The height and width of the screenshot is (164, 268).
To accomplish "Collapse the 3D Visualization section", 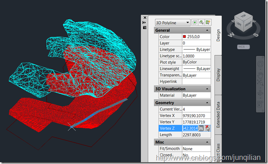I will click(x=207, y=89).
